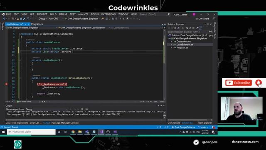Open the Error List tab
Viewport: 266px width, 150px height.
tap(34, 123)
